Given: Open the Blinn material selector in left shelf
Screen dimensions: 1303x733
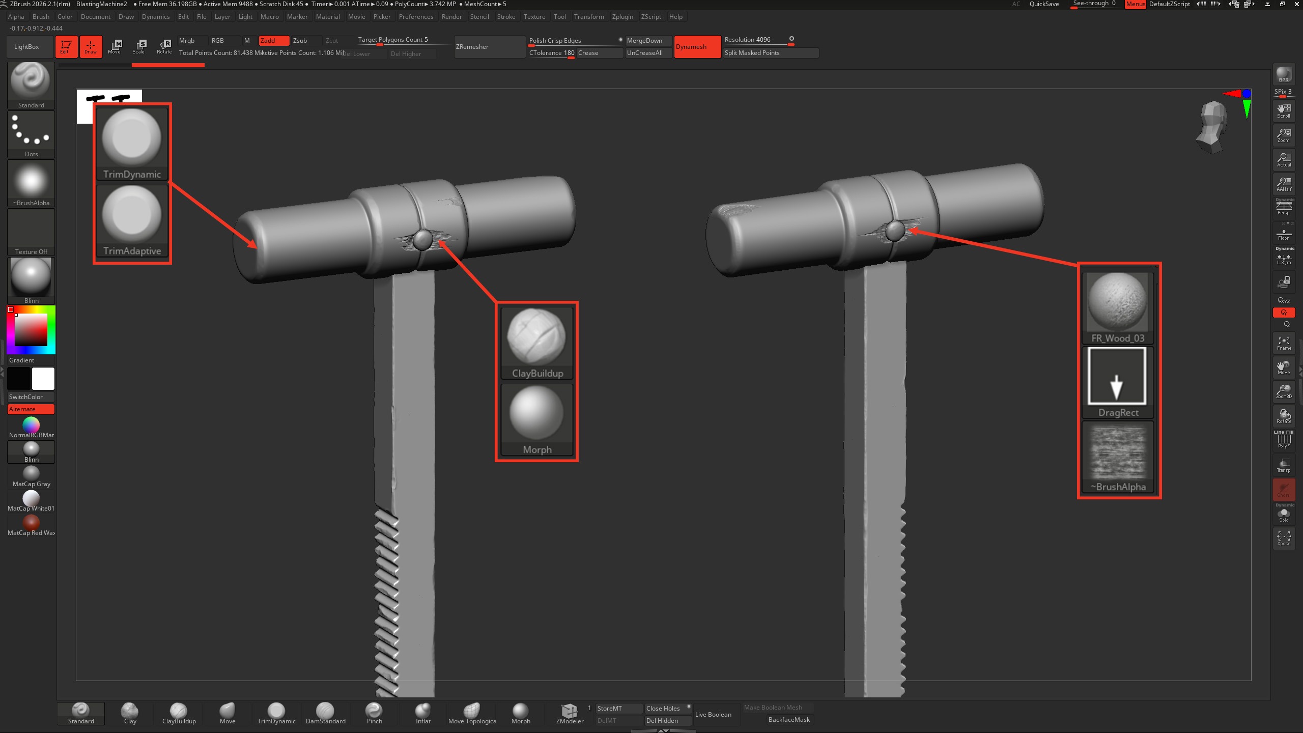Looking at the screenshot, I should coord(31,280).
